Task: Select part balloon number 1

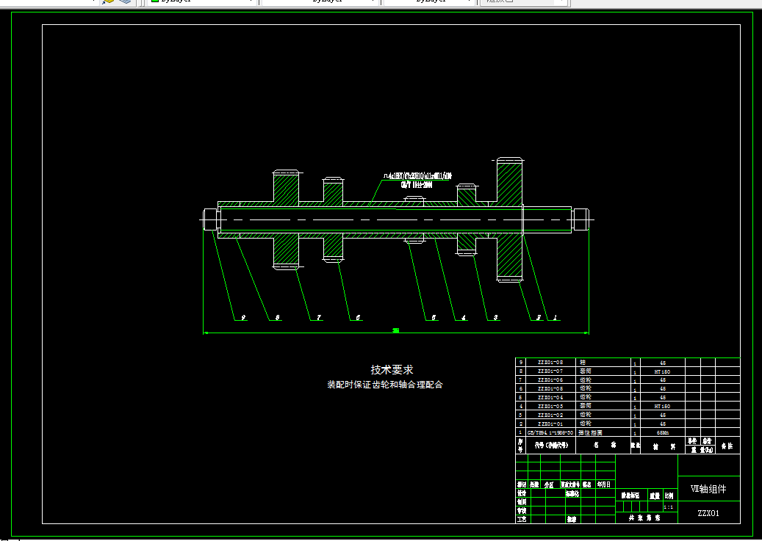Action: (556, 318)
